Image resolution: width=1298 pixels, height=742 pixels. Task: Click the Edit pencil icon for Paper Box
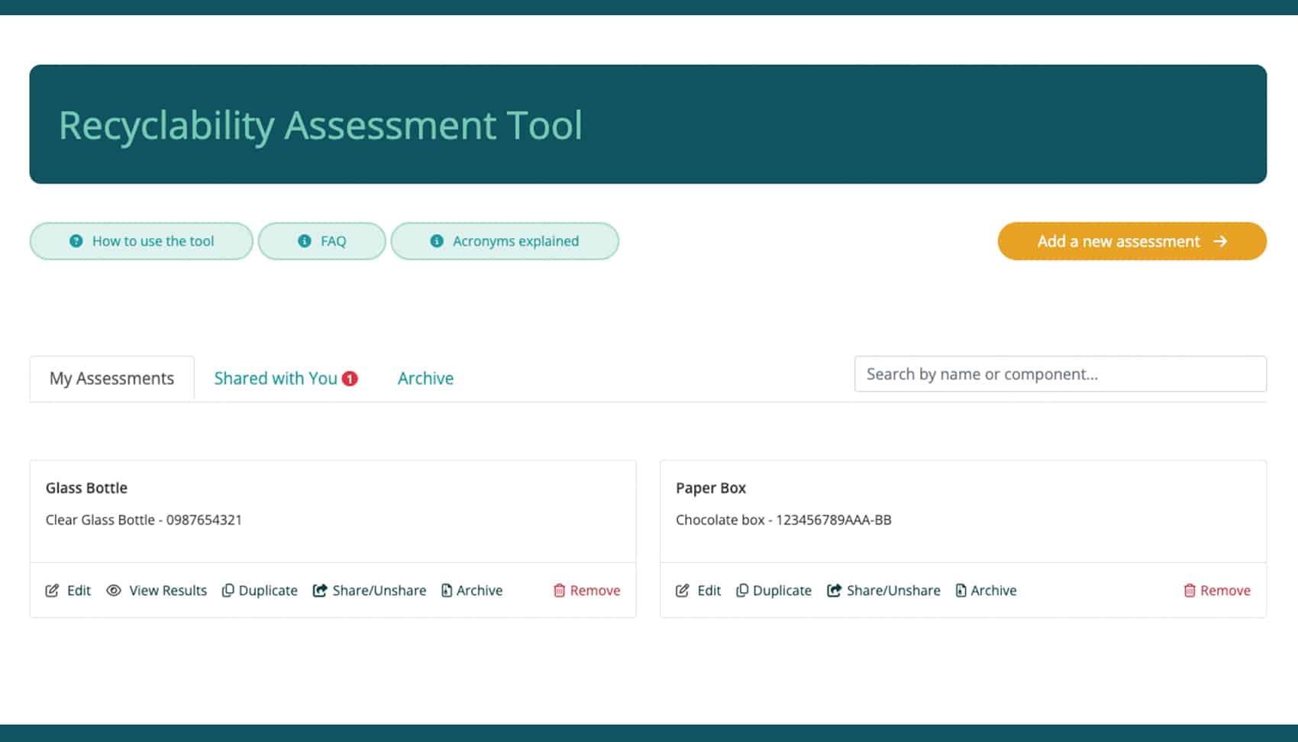pyautogui.click(x=683, y=590)
